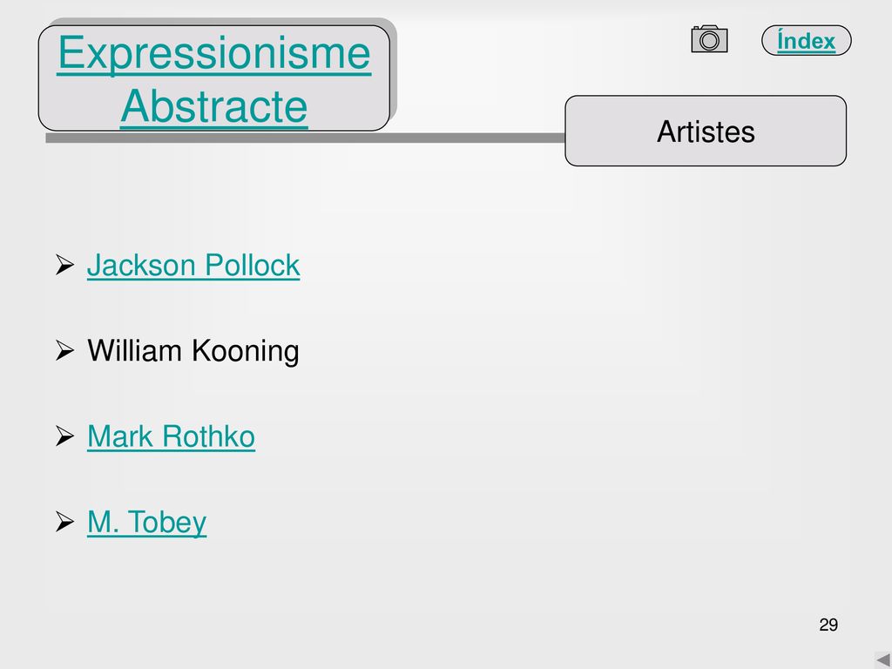Image resolution: width=892 pixels, height=669 pixels.
Task: Click the word Abstracte in the title
Action: click(x=214, y=106)
